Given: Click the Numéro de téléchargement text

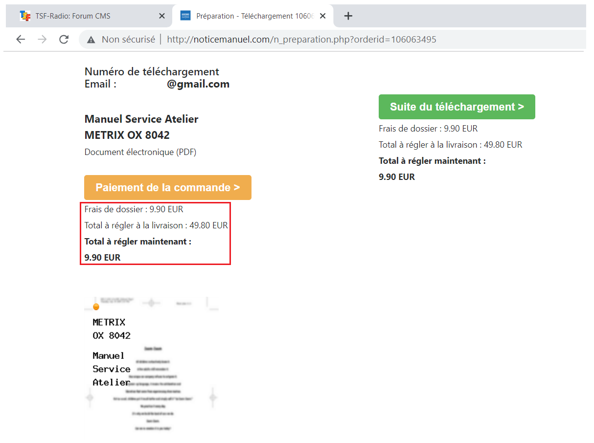Looking at the screenshot, I should [152, 72].
